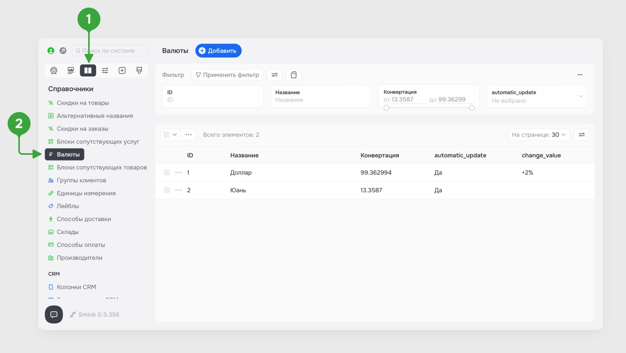Click the dashboard icon in sidebar toolbar
Image resolution: width=626 pixels, height=353 pixels.
tap(54, 71)
